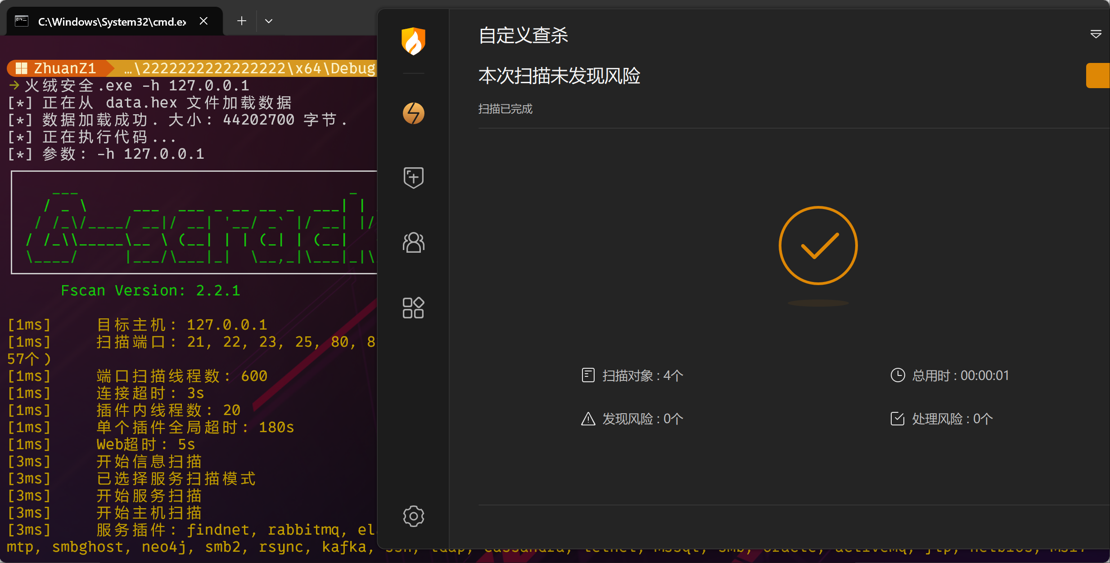1110x563 pixels.
Task: Click the large orange checkmark circle
Action: coord(818,246)
